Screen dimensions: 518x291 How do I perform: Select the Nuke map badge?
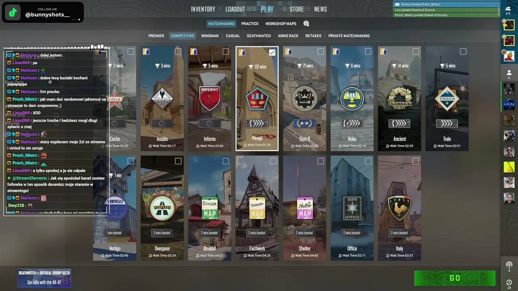click(352, 98)
